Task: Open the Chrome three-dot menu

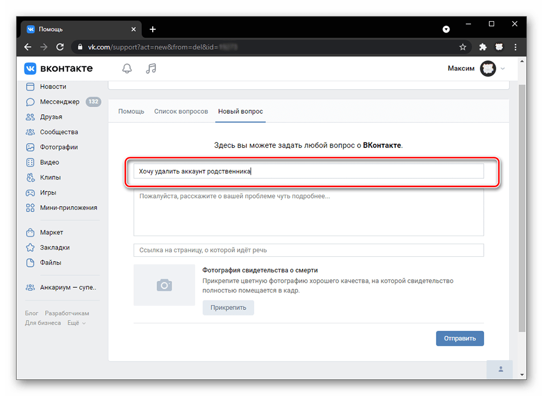Action: point(515,47)
